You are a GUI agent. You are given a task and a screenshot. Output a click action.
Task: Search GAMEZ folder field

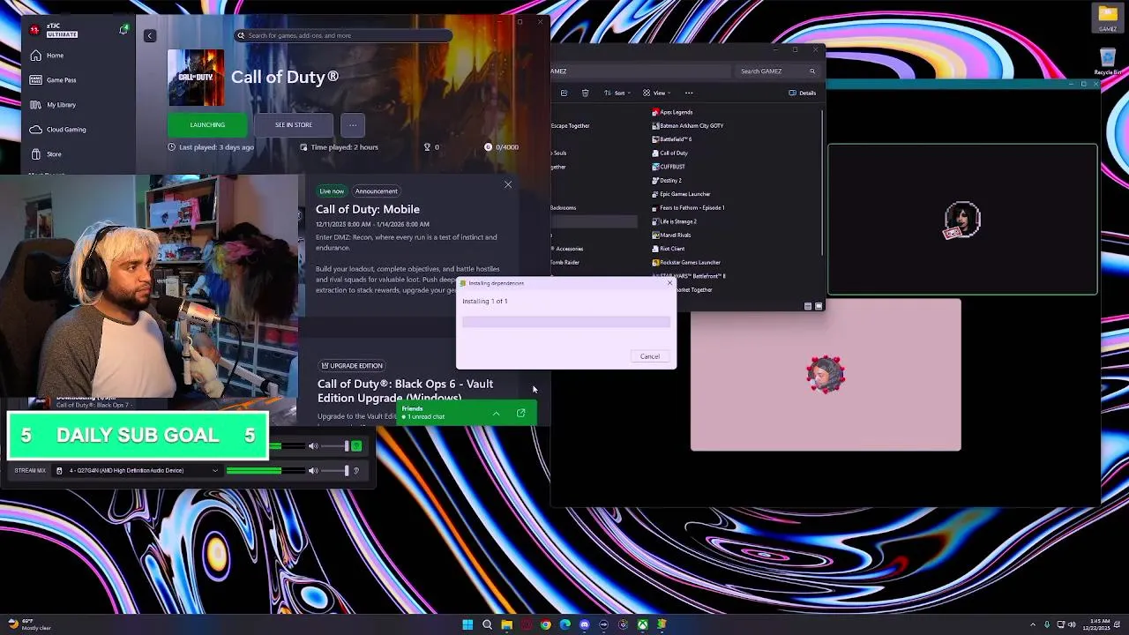tap(778, 71)
